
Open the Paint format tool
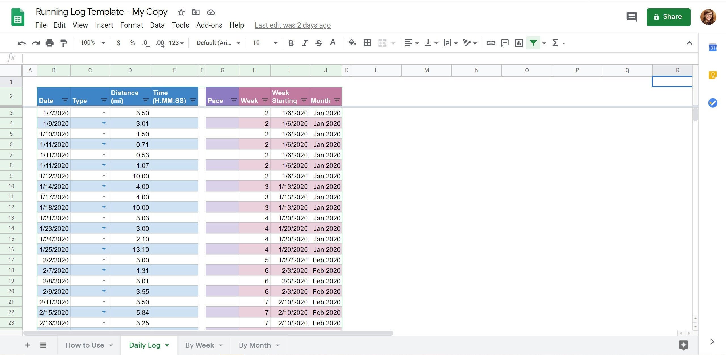(63, 43)
